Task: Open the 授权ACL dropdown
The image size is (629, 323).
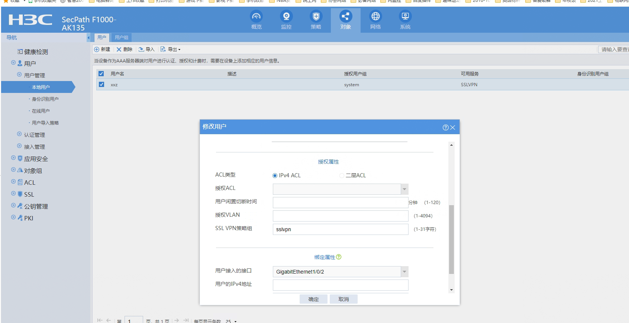Action: coord(404,189)
